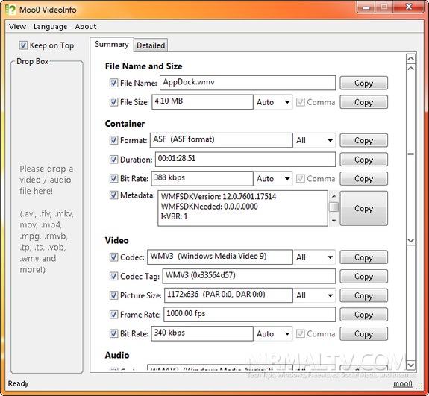This screenshot has width=429, height=396.
Task: Toggle the Video Bit Rate Comma checkbox
Action: coord(301,333)
